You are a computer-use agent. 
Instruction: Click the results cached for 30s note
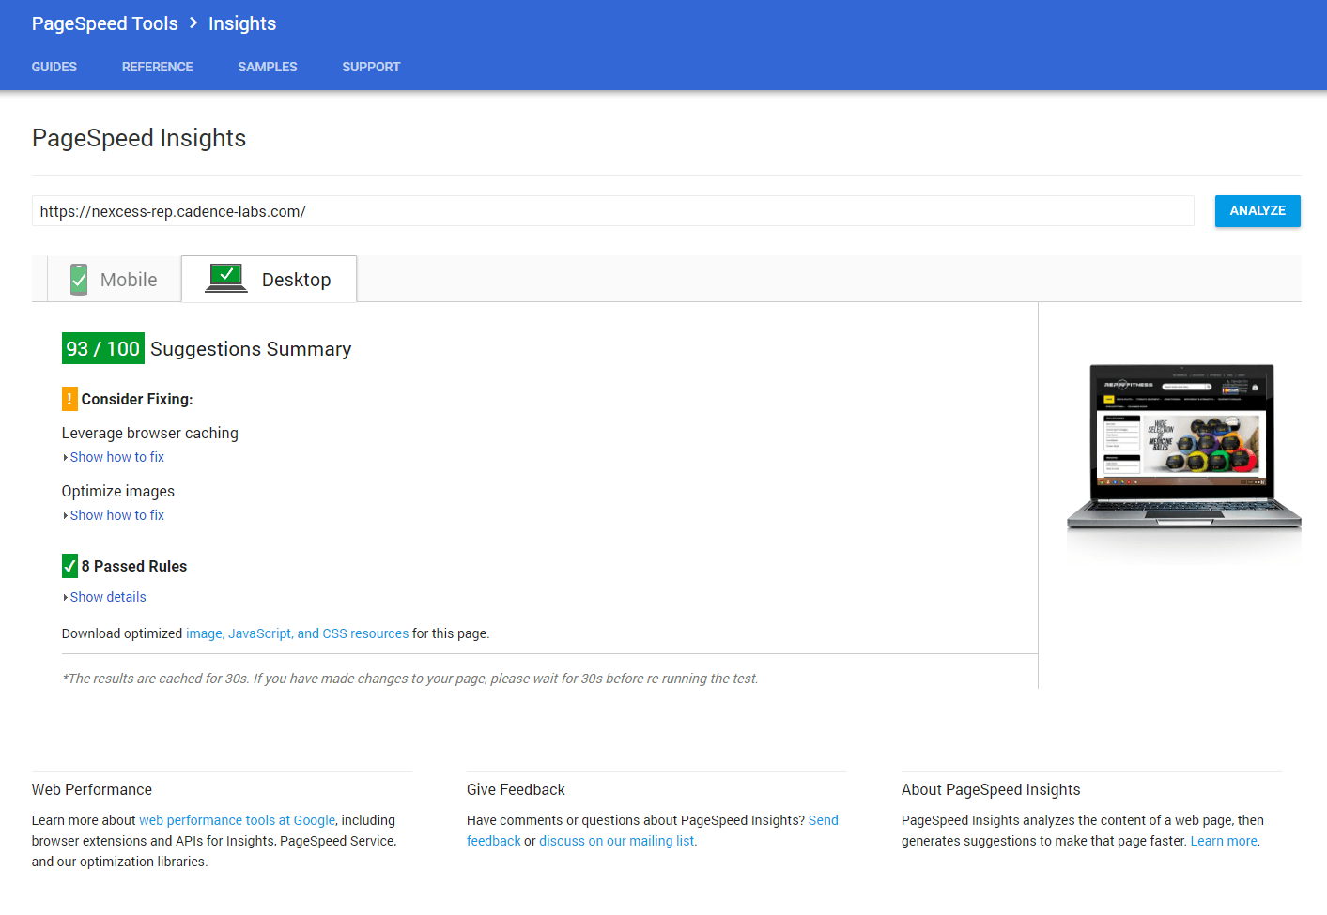(410, 679)
